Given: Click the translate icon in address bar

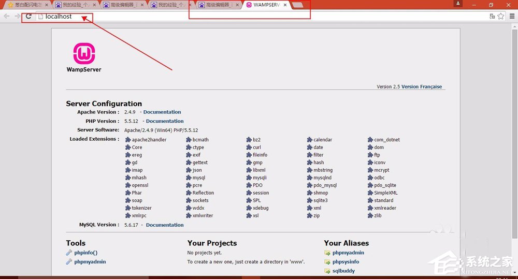Looking at the screenshot, I should (x=492, y=17).
